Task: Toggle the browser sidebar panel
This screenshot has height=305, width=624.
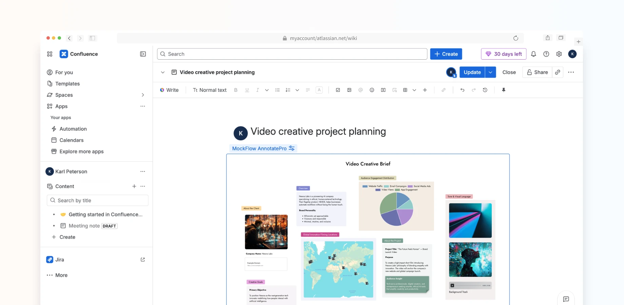Action: point(92,38)
